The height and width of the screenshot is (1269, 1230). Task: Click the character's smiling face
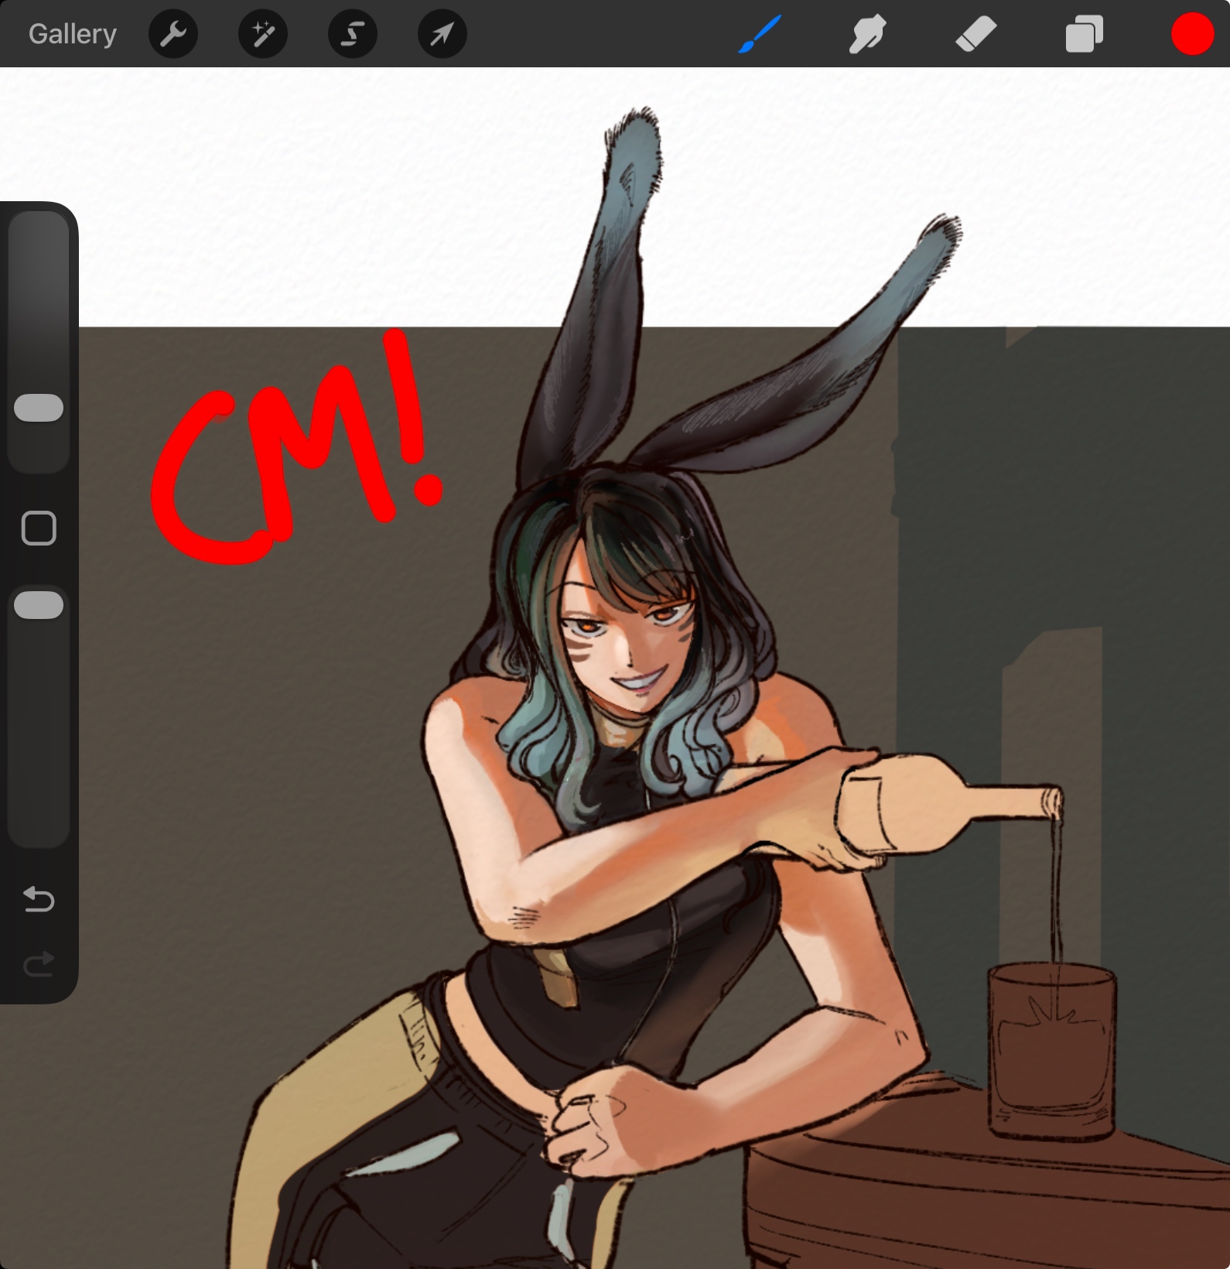point(627,634)
